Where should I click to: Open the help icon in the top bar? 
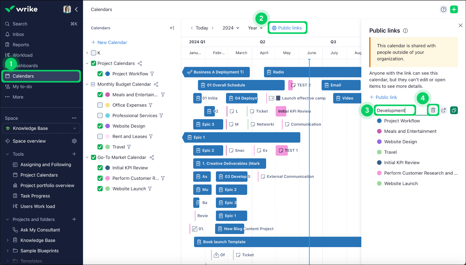[444, 9]
